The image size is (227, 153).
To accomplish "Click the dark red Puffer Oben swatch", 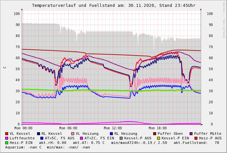I will (x=154, y=134).
